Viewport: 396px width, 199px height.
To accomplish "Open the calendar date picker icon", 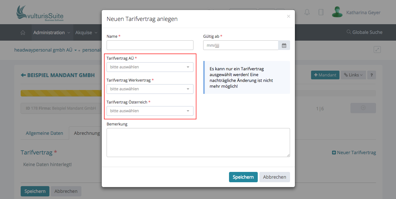I will tap(284, 45).
